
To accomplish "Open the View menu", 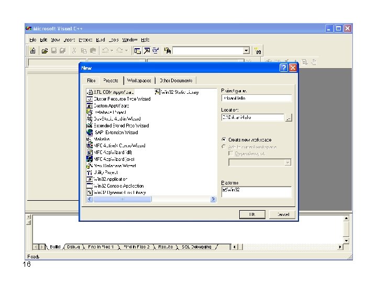I will (x=55, y=40).
